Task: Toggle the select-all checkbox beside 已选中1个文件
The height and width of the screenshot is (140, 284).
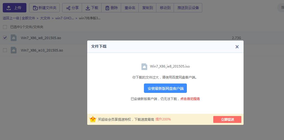Action: pos(5,27)
